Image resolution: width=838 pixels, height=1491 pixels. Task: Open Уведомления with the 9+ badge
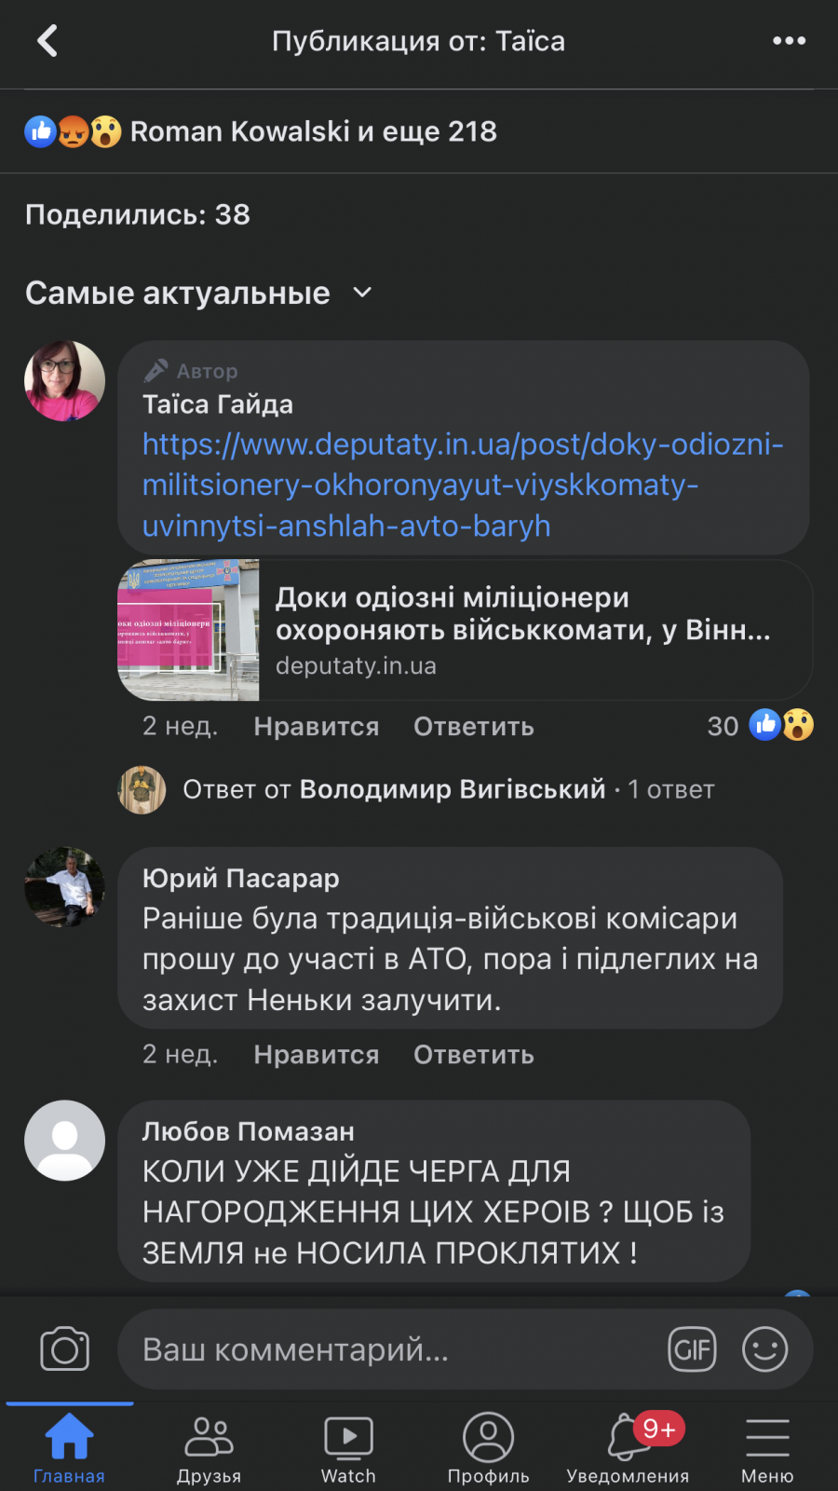[628, 1444]
